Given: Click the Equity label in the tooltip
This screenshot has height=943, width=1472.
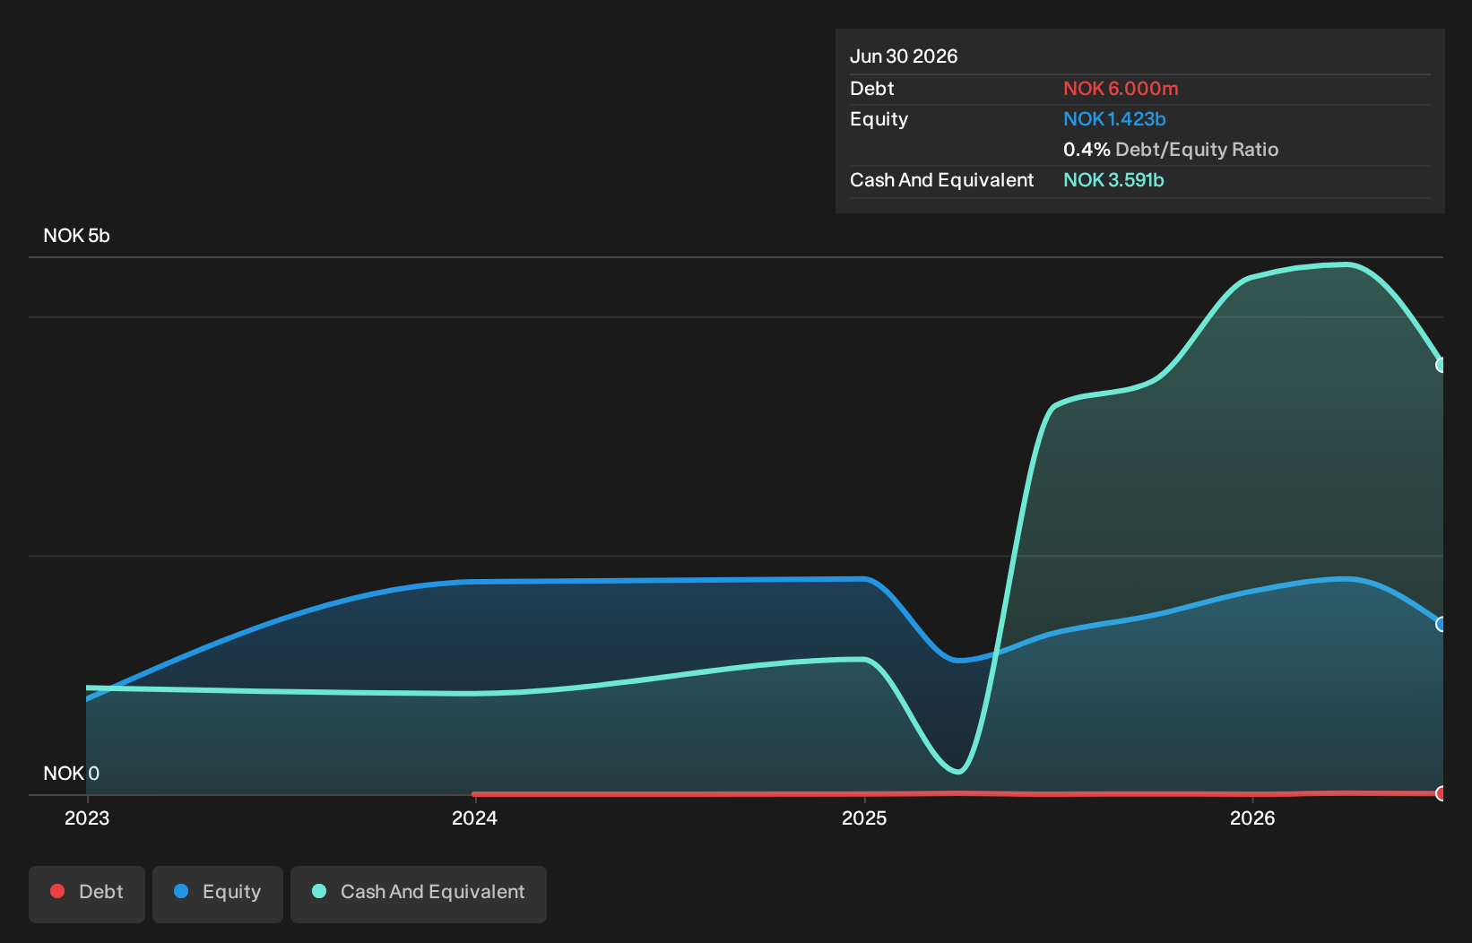Looking at the screenshot, I should point(879,119).
